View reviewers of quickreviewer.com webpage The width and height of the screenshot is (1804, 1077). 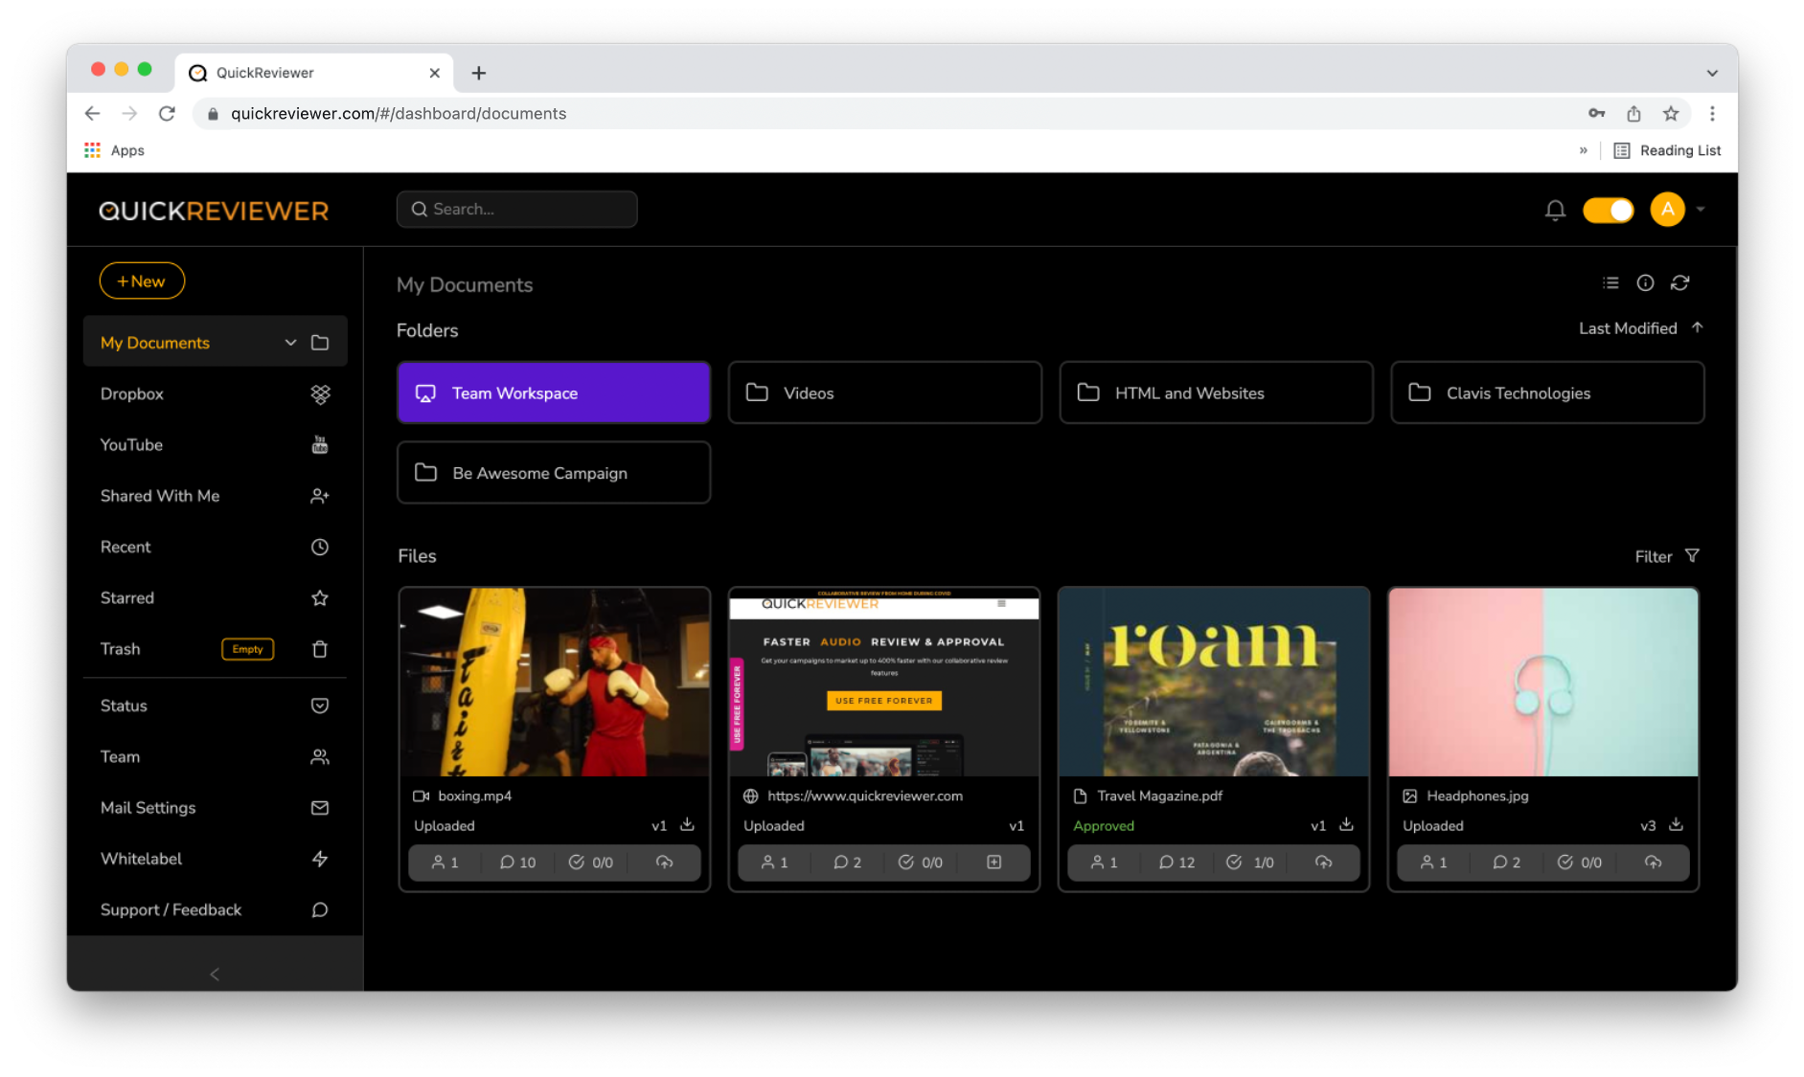tap(774, 863)
